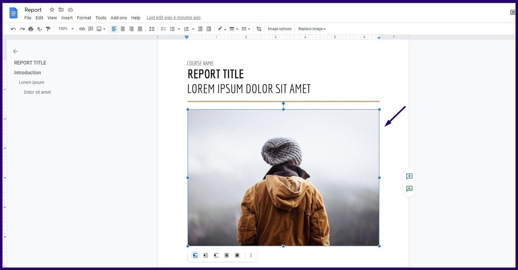
Task: Click the insert image toolbar icon
Action: pos(99,29)
